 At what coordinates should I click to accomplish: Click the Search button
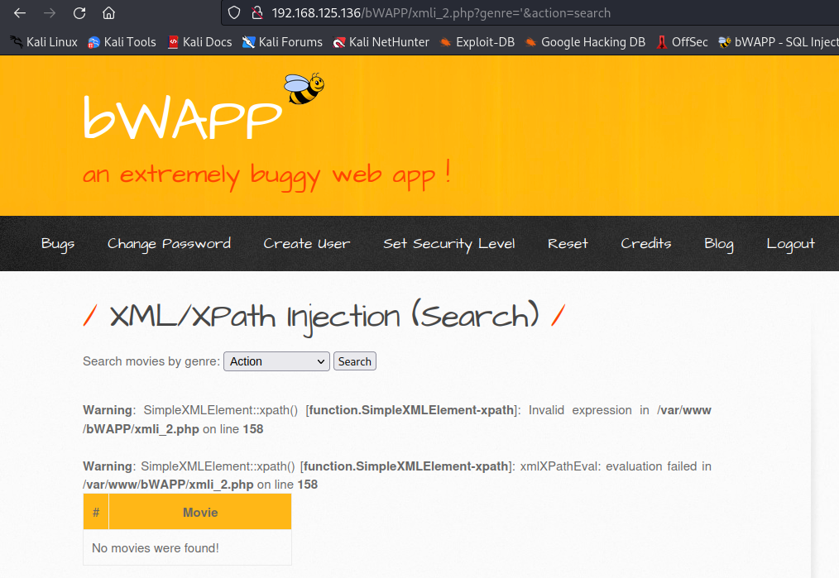(355, 361)
